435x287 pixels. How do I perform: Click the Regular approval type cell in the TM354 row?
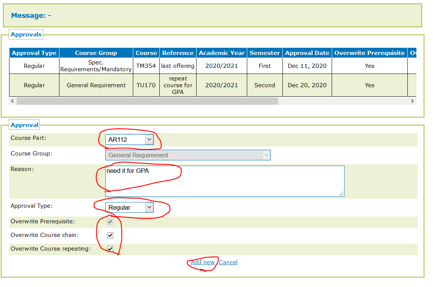(34, 66)
